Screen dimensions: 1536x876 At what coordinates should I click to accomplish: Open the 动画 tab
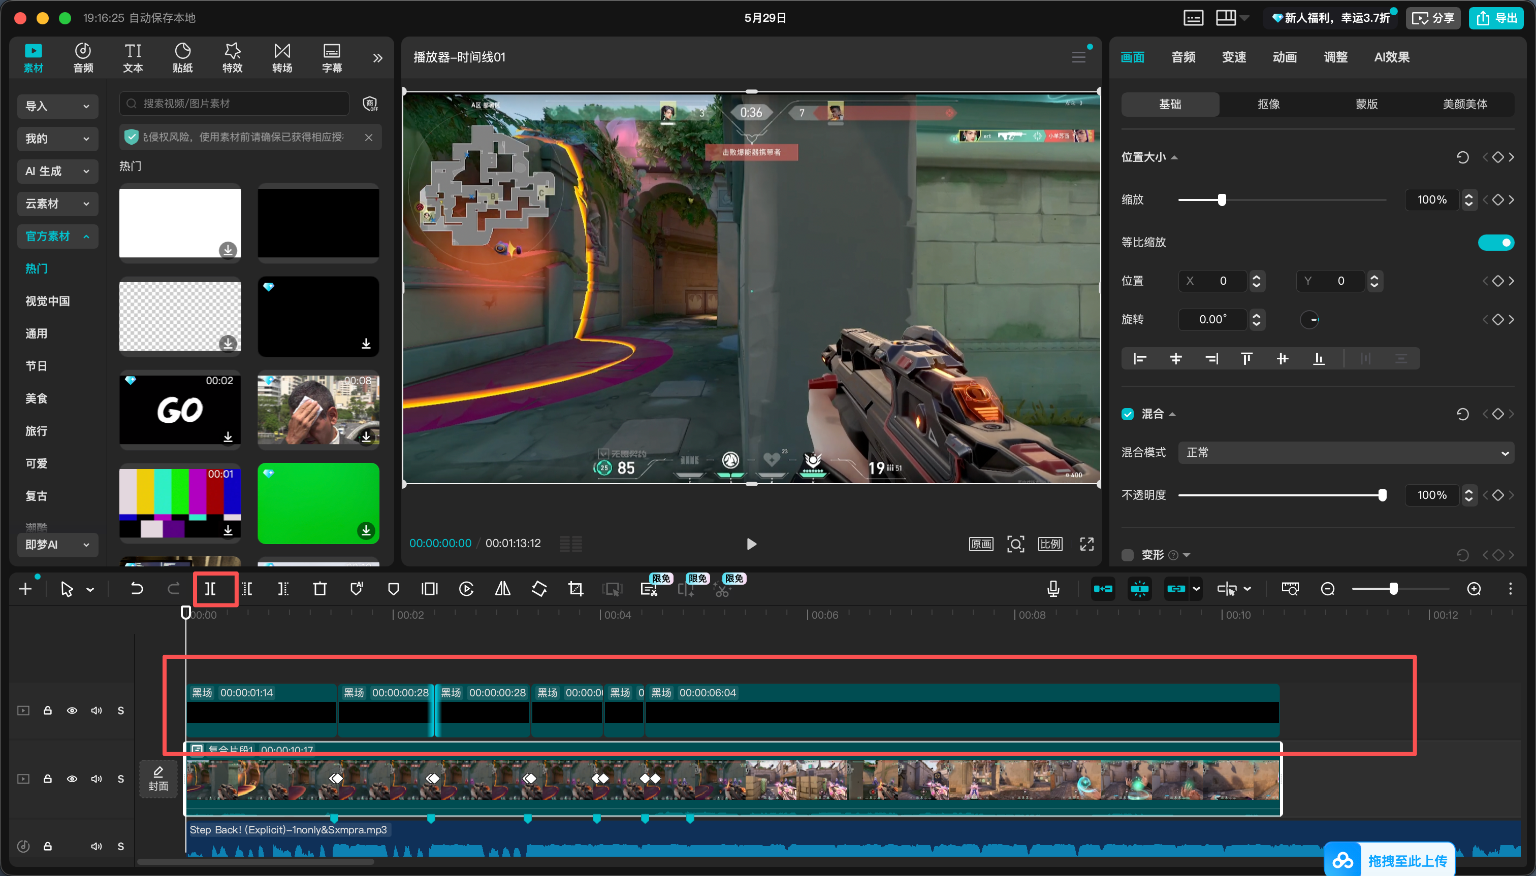point(1284,57)
